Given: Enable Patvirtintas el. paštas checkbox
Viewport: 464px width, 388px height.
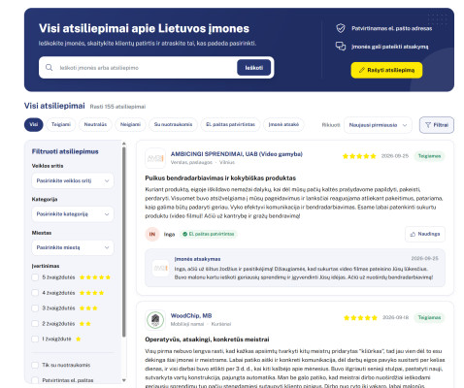Looking at the screenshot, I should point(35,380).
